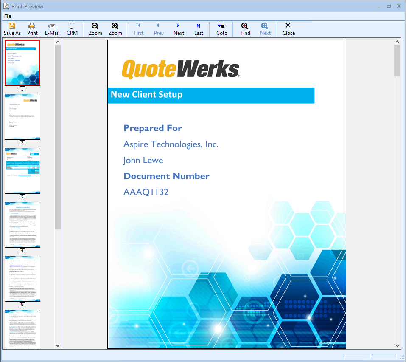Click the CRM paperclip icon
Screen dimensions: 406x362
tap(72, 26)
